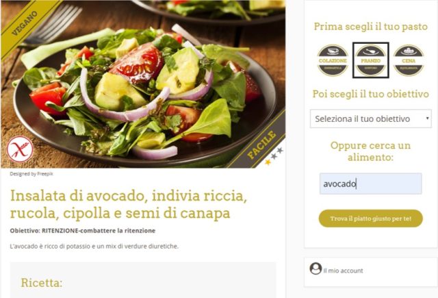Click the Prima scegli il tuo pasto heading
The height and width of the screenshot is (298, 438).
pyautogui.click(x=371, y=27)
